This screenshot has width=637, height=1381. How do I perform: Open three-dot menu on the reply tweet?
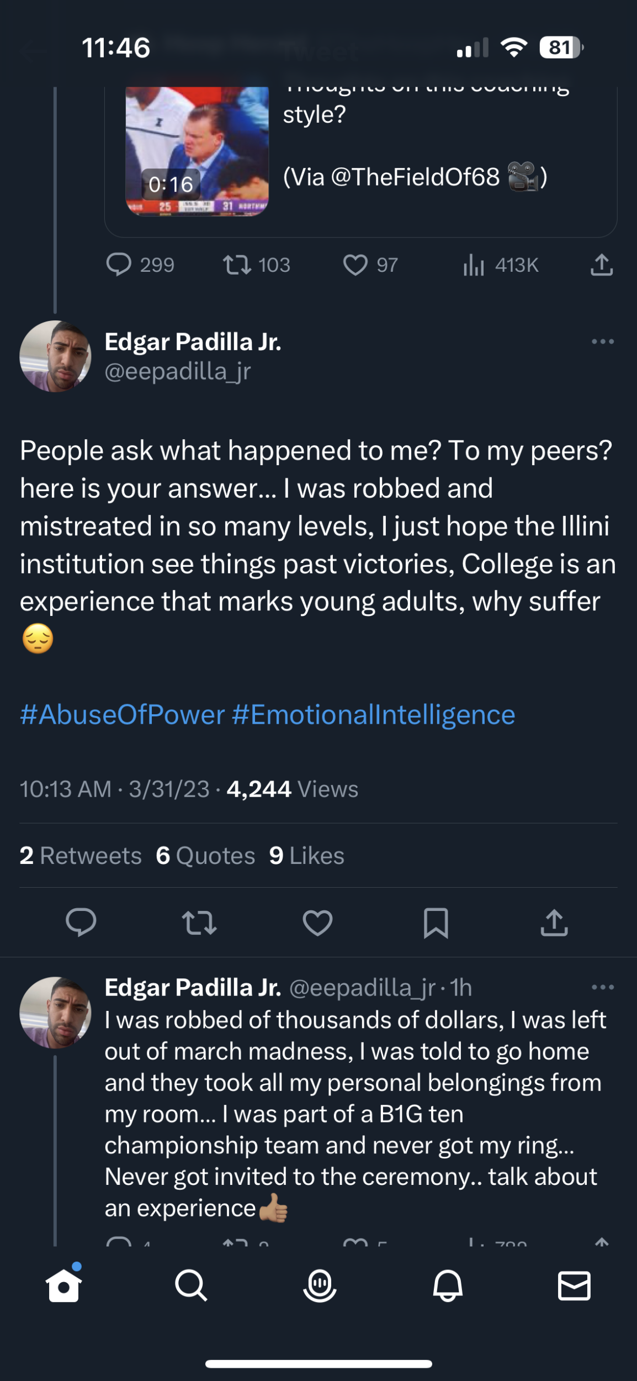tap(602, 987)
